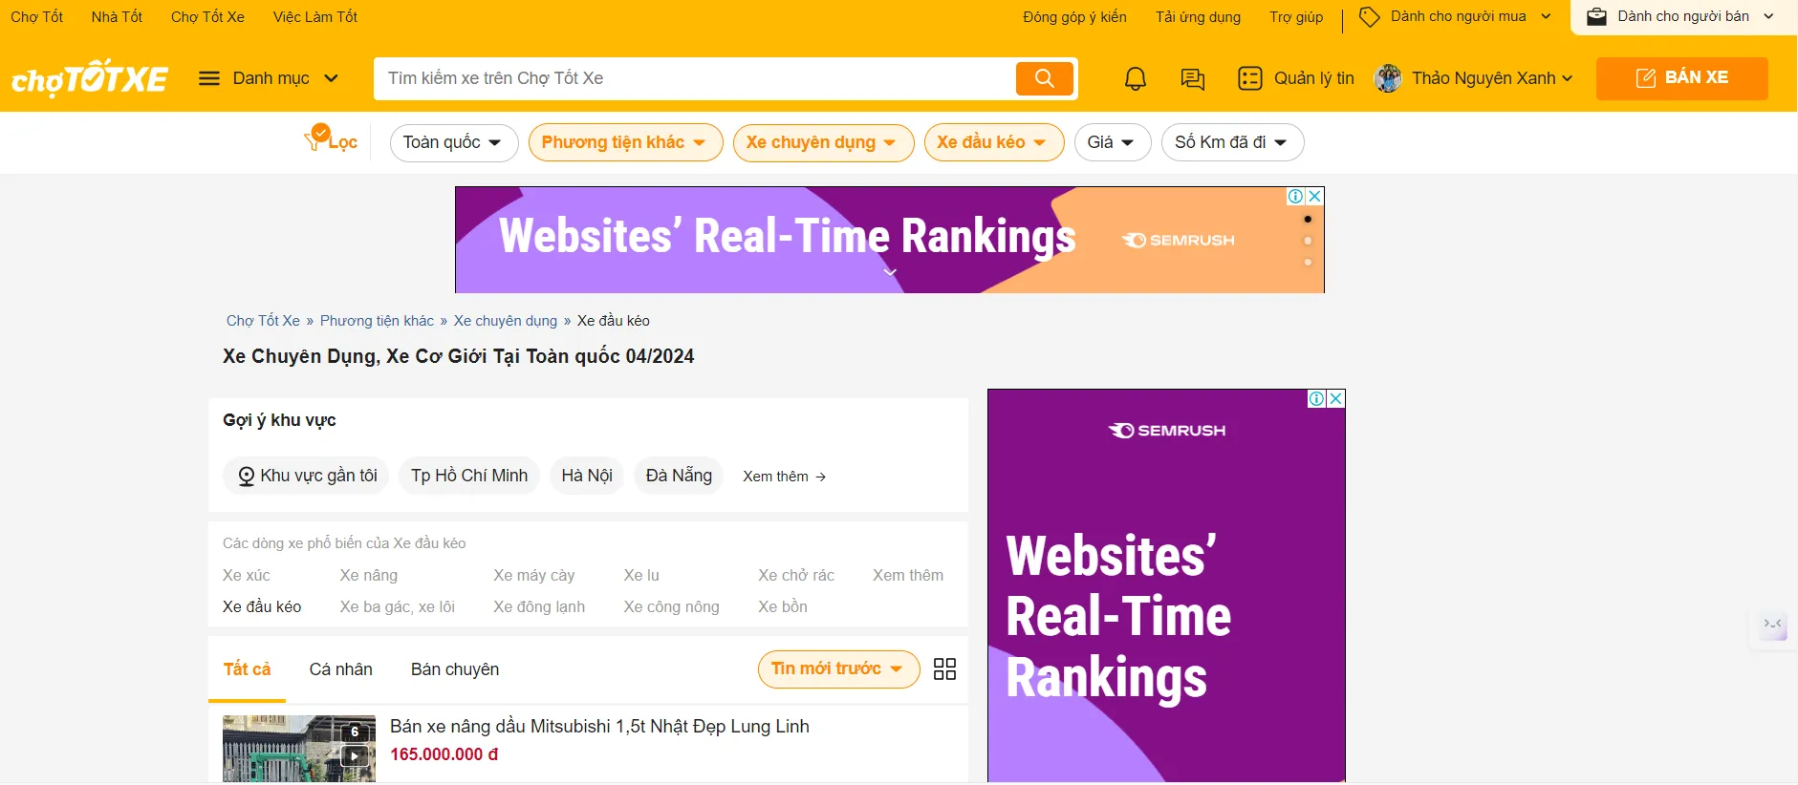The width and height of the screenshot is (1798, 785).
Task: Click the search field Tìm kiếm xe
Action: click(695, 78)
